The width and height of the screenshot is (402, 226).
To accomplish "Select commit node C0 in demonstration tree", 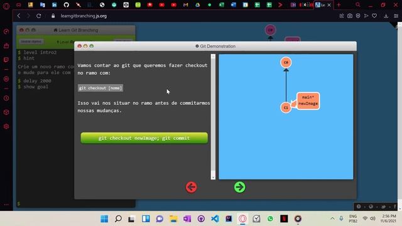I will click(x=286, y=62).
